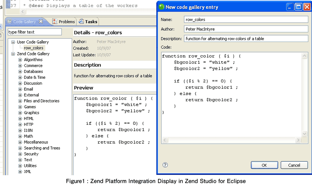Select row_colors in the User Code Gallery
The height and width of the screenshot is (186, 312).
point(34,48)
